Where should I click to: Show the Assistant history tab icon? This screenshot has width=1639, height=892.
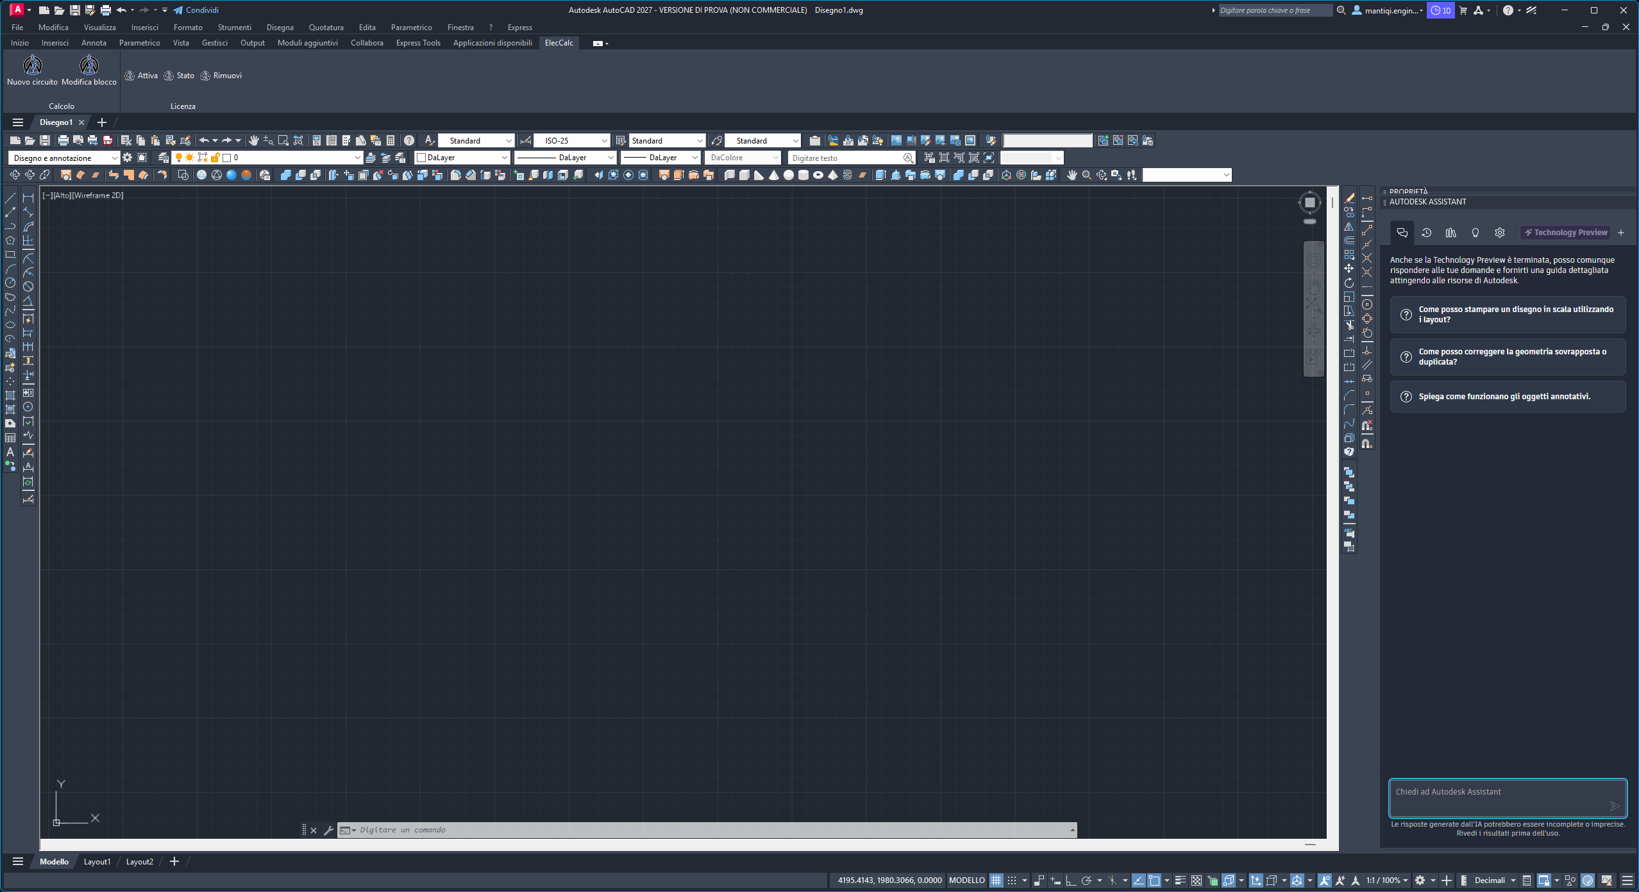pos(1426,233)
